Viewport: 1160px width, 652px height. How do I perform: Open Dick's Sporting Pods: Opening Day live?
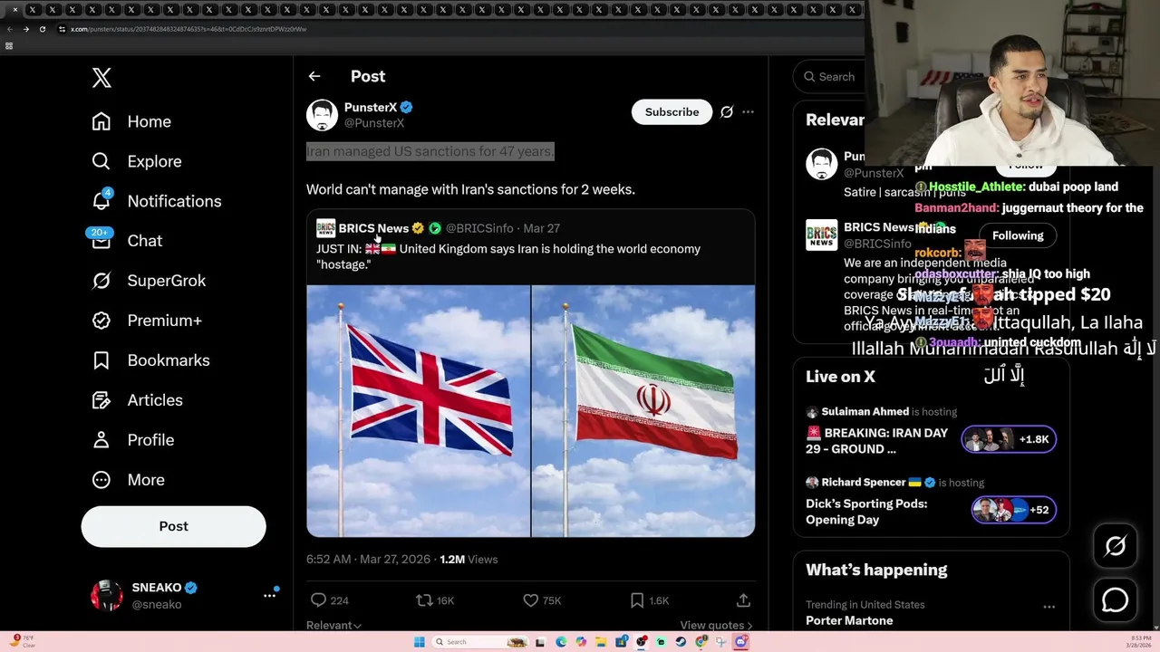[x=867, y=512]
